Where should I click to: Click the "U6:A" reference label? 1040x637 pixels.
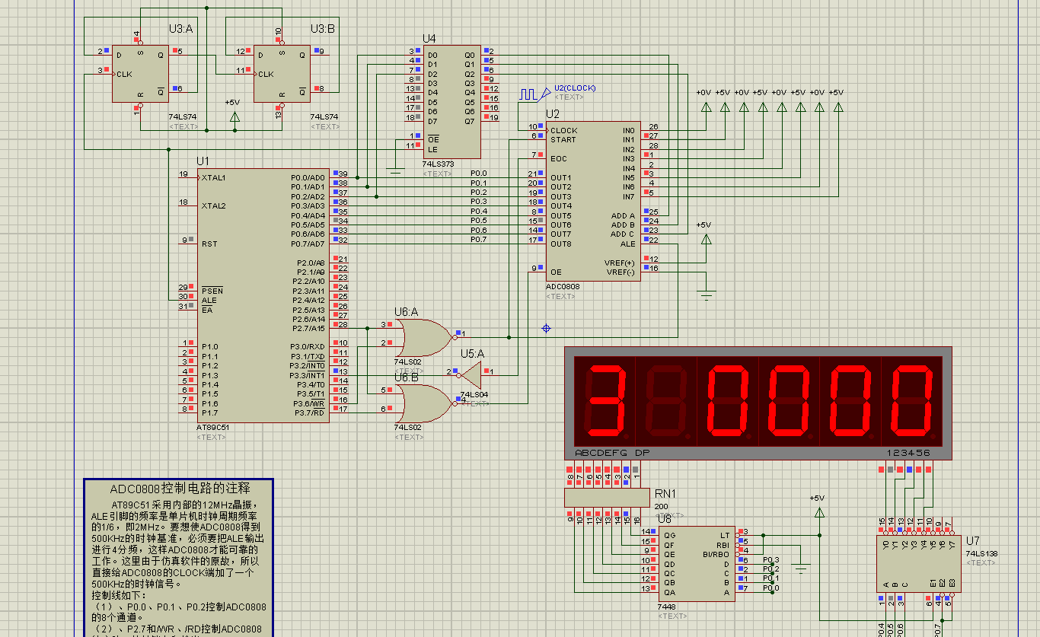(x=406, y=311)
